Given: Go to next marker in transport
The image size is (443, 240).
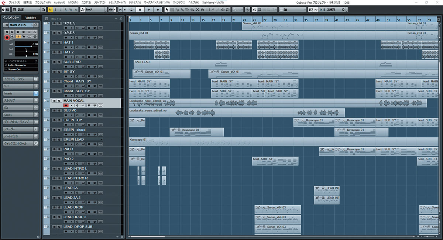Looking at the screenshot, I should click(x=125, y=9).
